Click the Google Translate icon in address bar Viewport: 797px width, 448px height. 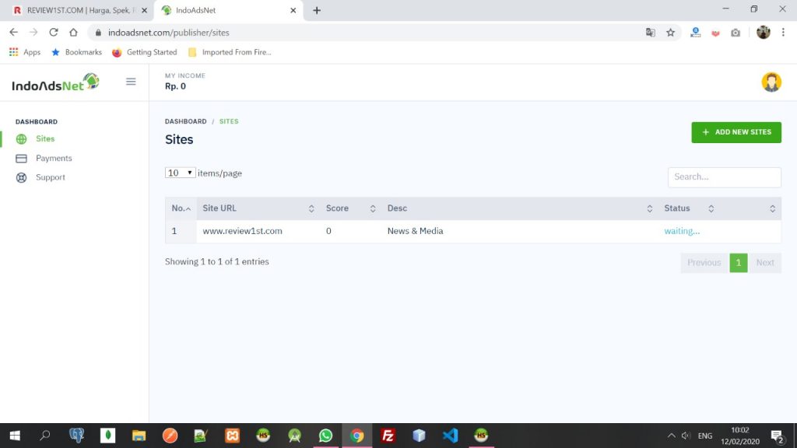tap(650, 33)
